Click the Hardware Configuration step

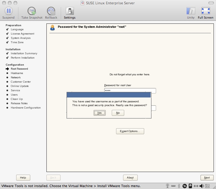26,107
